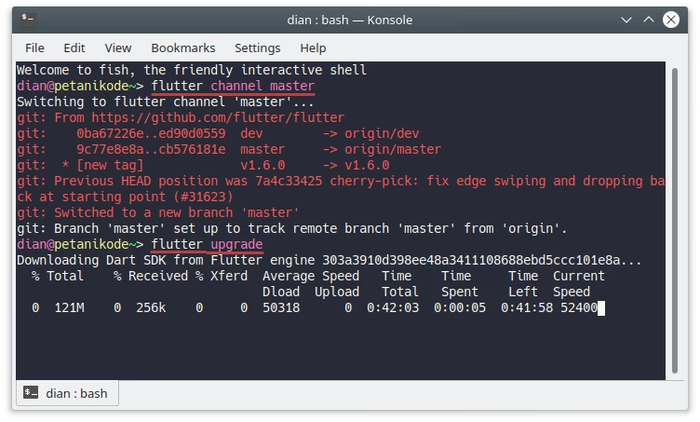Click the terminal vertical scrollbar
The height and width of the screenshot is (422, 700).
675,221
